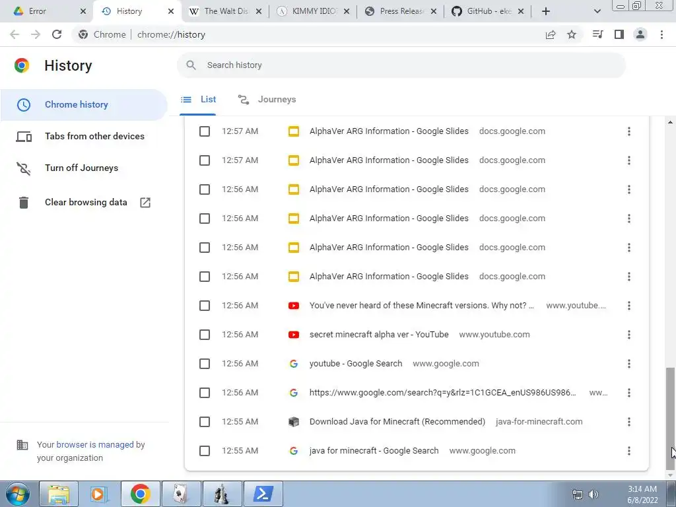Screen dimensions: 676x507
Task: Open the Chess Titans taskbar icon
Action: tap(222, 494)
